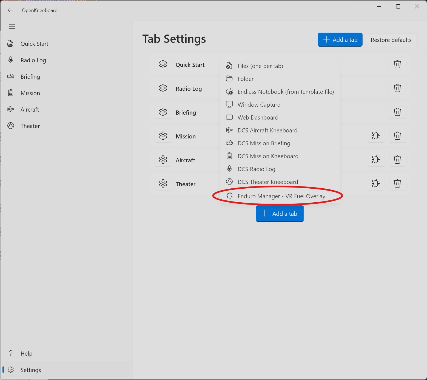Screen dimensions: 427x380
Task: Open settings gear for Radio Log tab
Action: (163, 88)
